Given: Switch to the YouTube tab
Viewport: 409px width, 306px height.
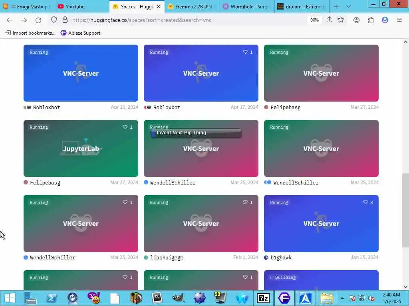Looking at the screenshot, I should tap(82, 6).
